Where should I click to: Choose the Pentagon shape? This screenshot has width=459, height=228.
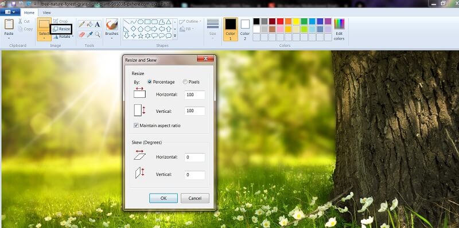(141, 29)
